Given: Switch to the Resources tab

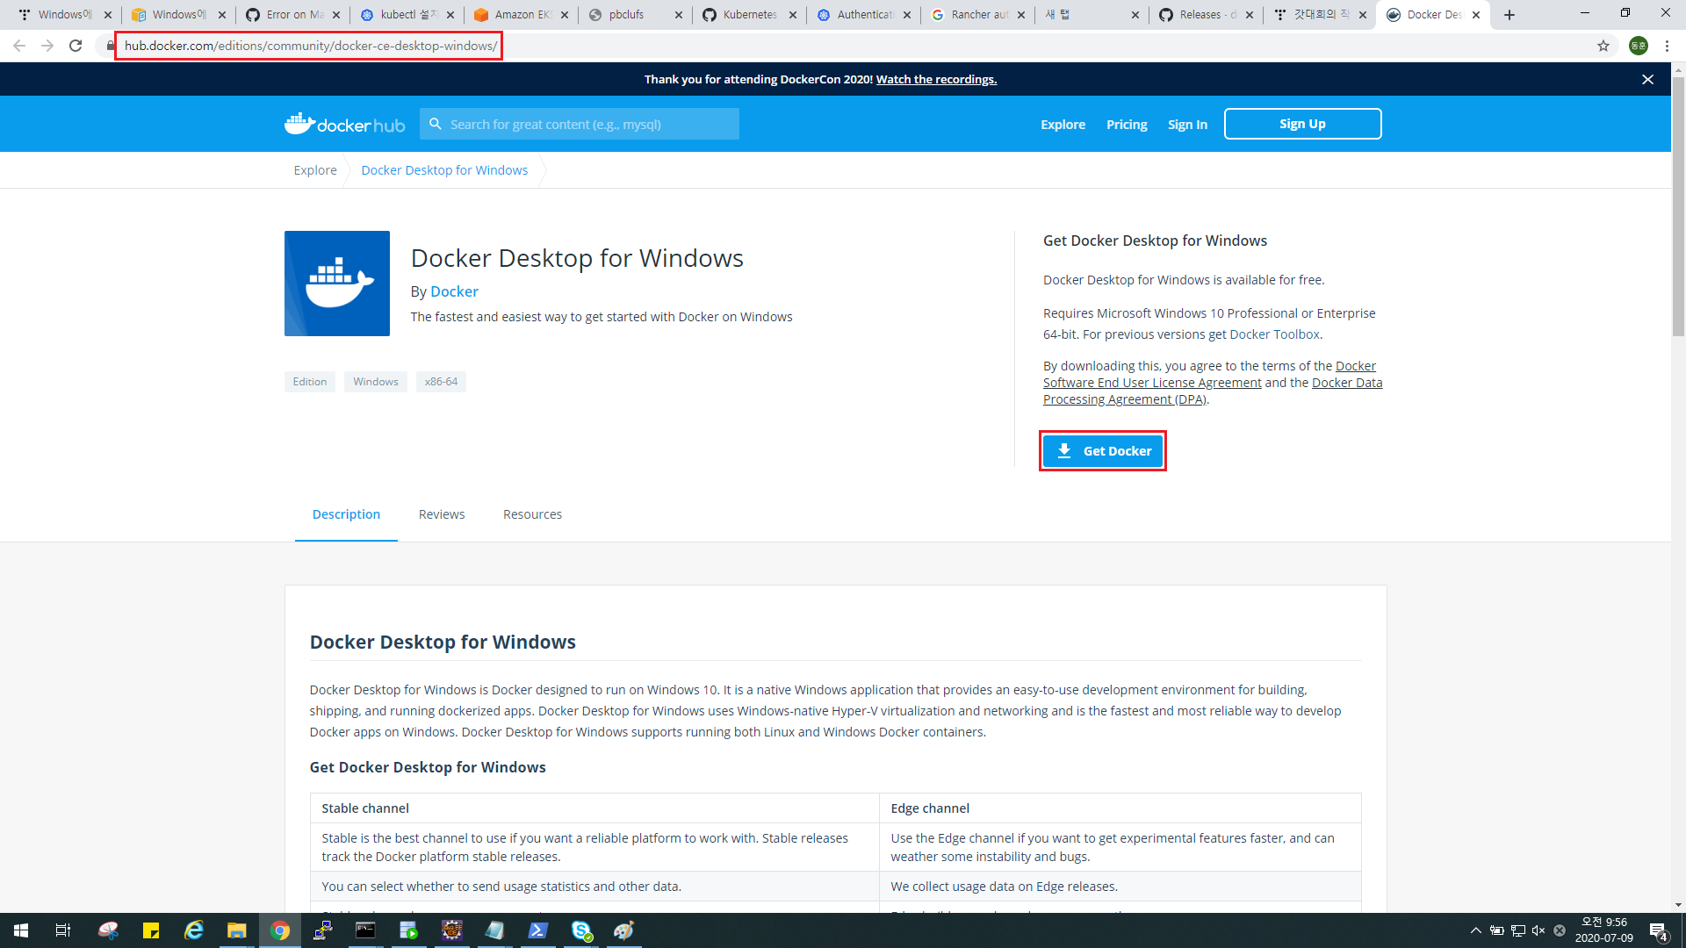Looking at the screenshot, I should [532, 514].
